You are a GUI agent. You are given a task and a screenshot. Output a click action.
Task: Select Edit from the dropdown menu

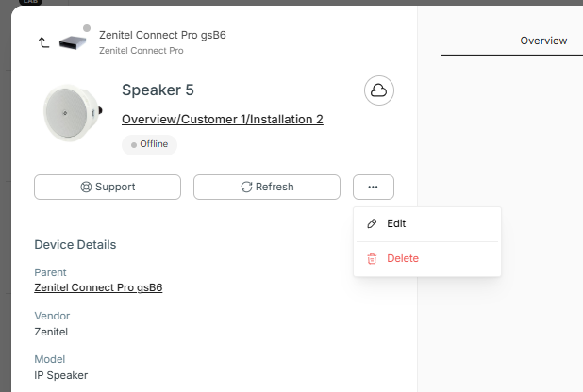click(x=396, y=223)
